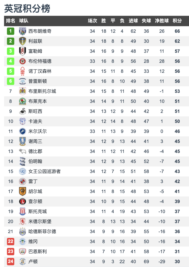The height and width of the screenshot is (267, 189).
Task: Click the 进球 column header
Action: 133,21
